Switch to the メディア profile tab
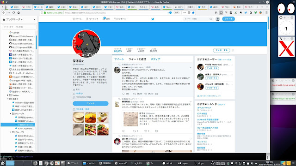The width and height of the screenshot is (296, 166). [155, 59]
